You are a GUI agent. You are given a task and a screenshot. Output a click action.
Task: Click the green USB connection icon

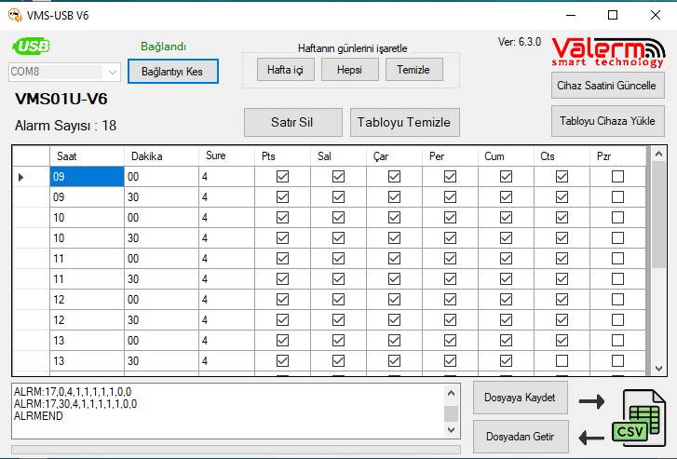pyautogui.click(x=31, y=47)
